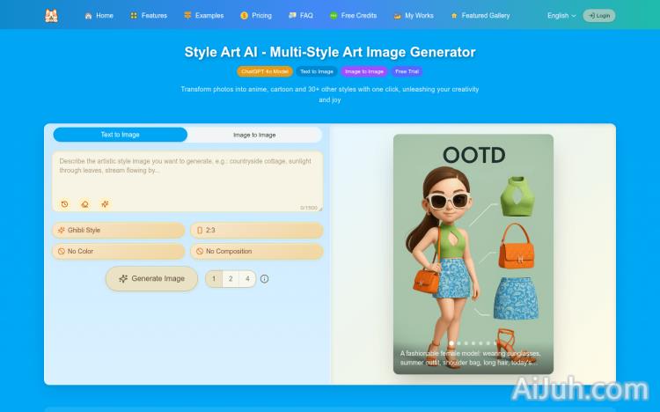
Task: Click the Generate Image button
Action: click(151, 278)
